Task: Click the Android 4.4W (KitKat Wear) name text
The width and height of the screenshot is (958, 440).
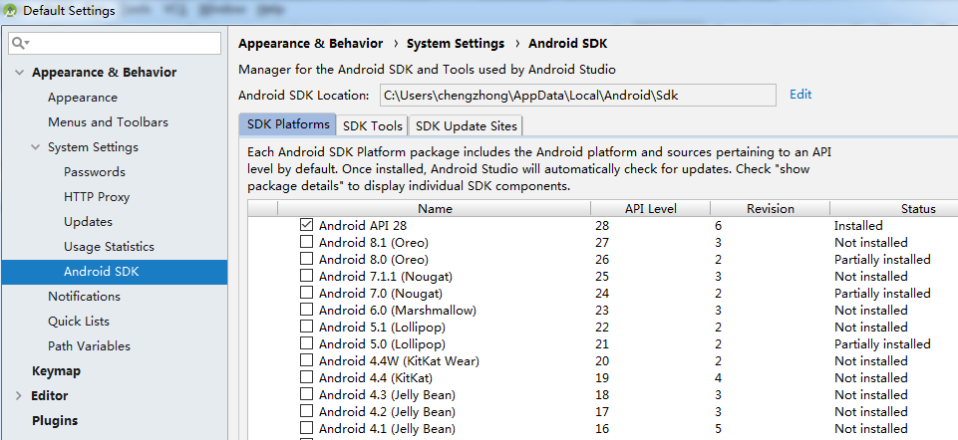Action: tap(399, 360)
